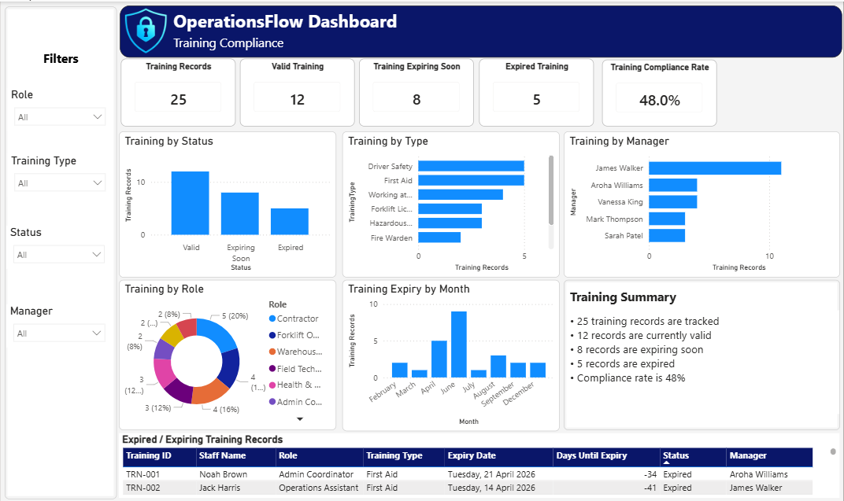The height and width of the screenshot is (501, 844).
Task: Open the Role filter dropdown
Action: 59,116
